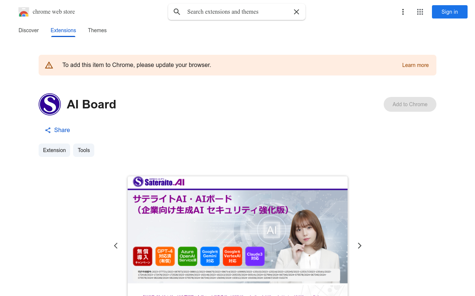Image resolution: width=475 pixels, height=296 pixels.
Task: Select the Tools category chip
Action: pyautogui.click(x=84, y=150)
